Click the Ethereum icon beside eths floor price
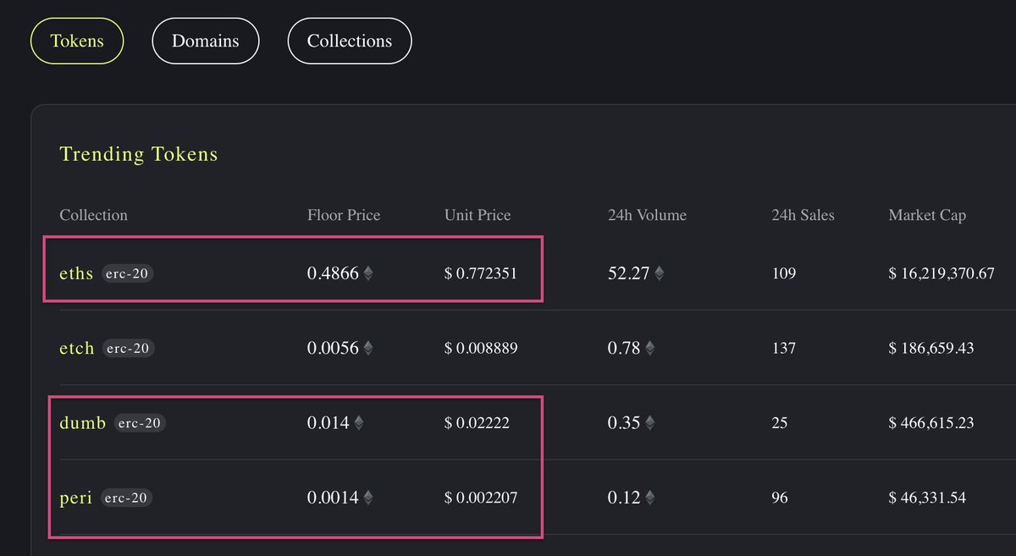Screen dimensions: 1016x556 tap(370, 272)
